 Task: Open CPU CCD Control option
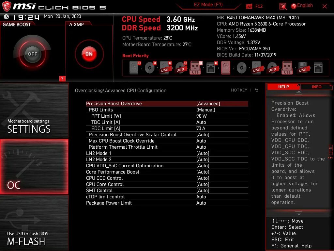[x=167, y=178]
